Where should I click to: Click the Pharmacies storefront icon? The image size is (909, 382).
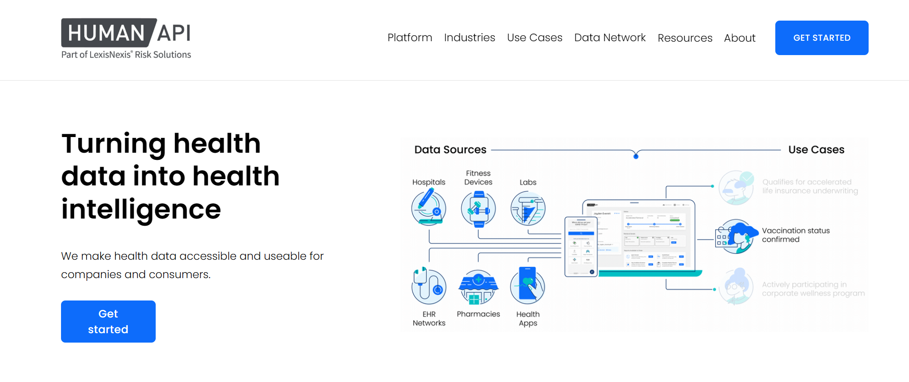tap(478, 288)
